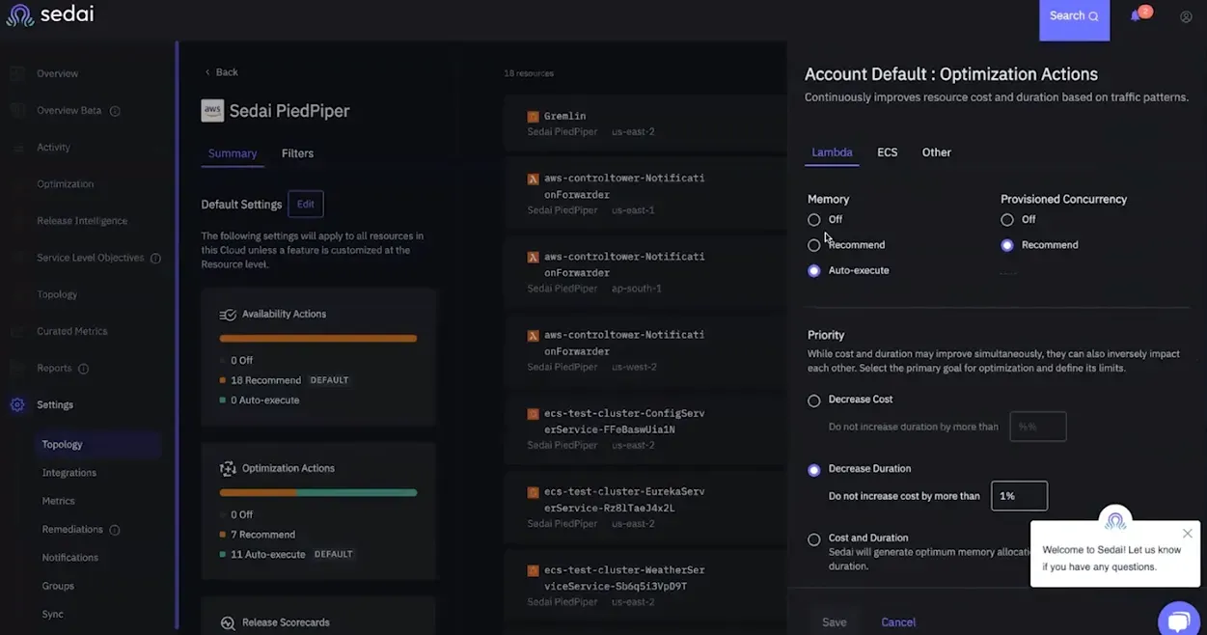The width and height of the screenshot is (1207, 635).
Task: Click the info icon beside Remediations
Action: pos(115,530)
